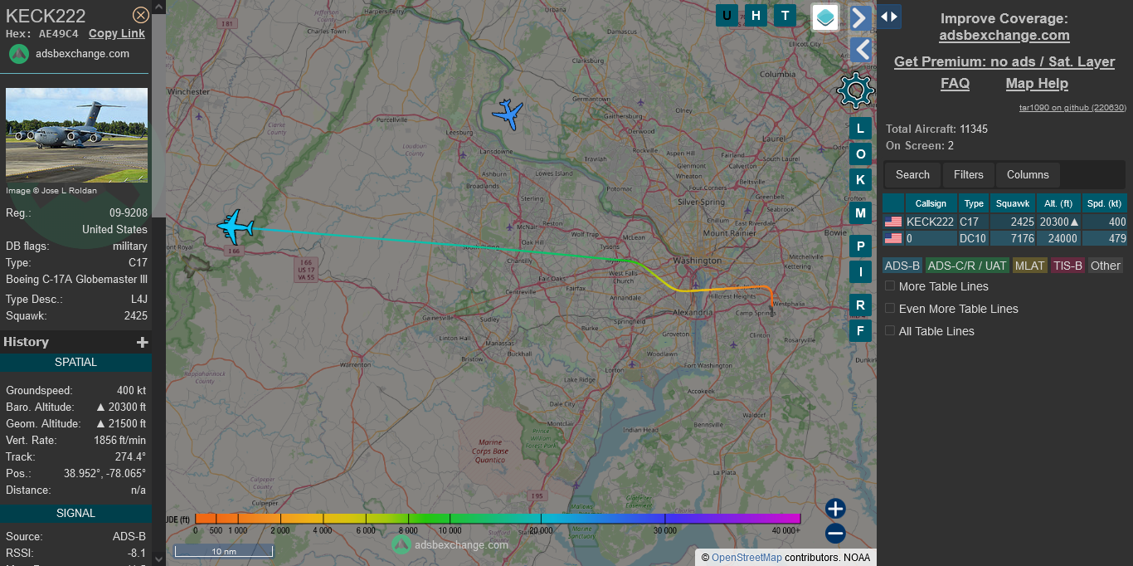1133x566 pixels.
Task: Open OpenStreetMap attribution link
Action: click(x=746, y=558)
